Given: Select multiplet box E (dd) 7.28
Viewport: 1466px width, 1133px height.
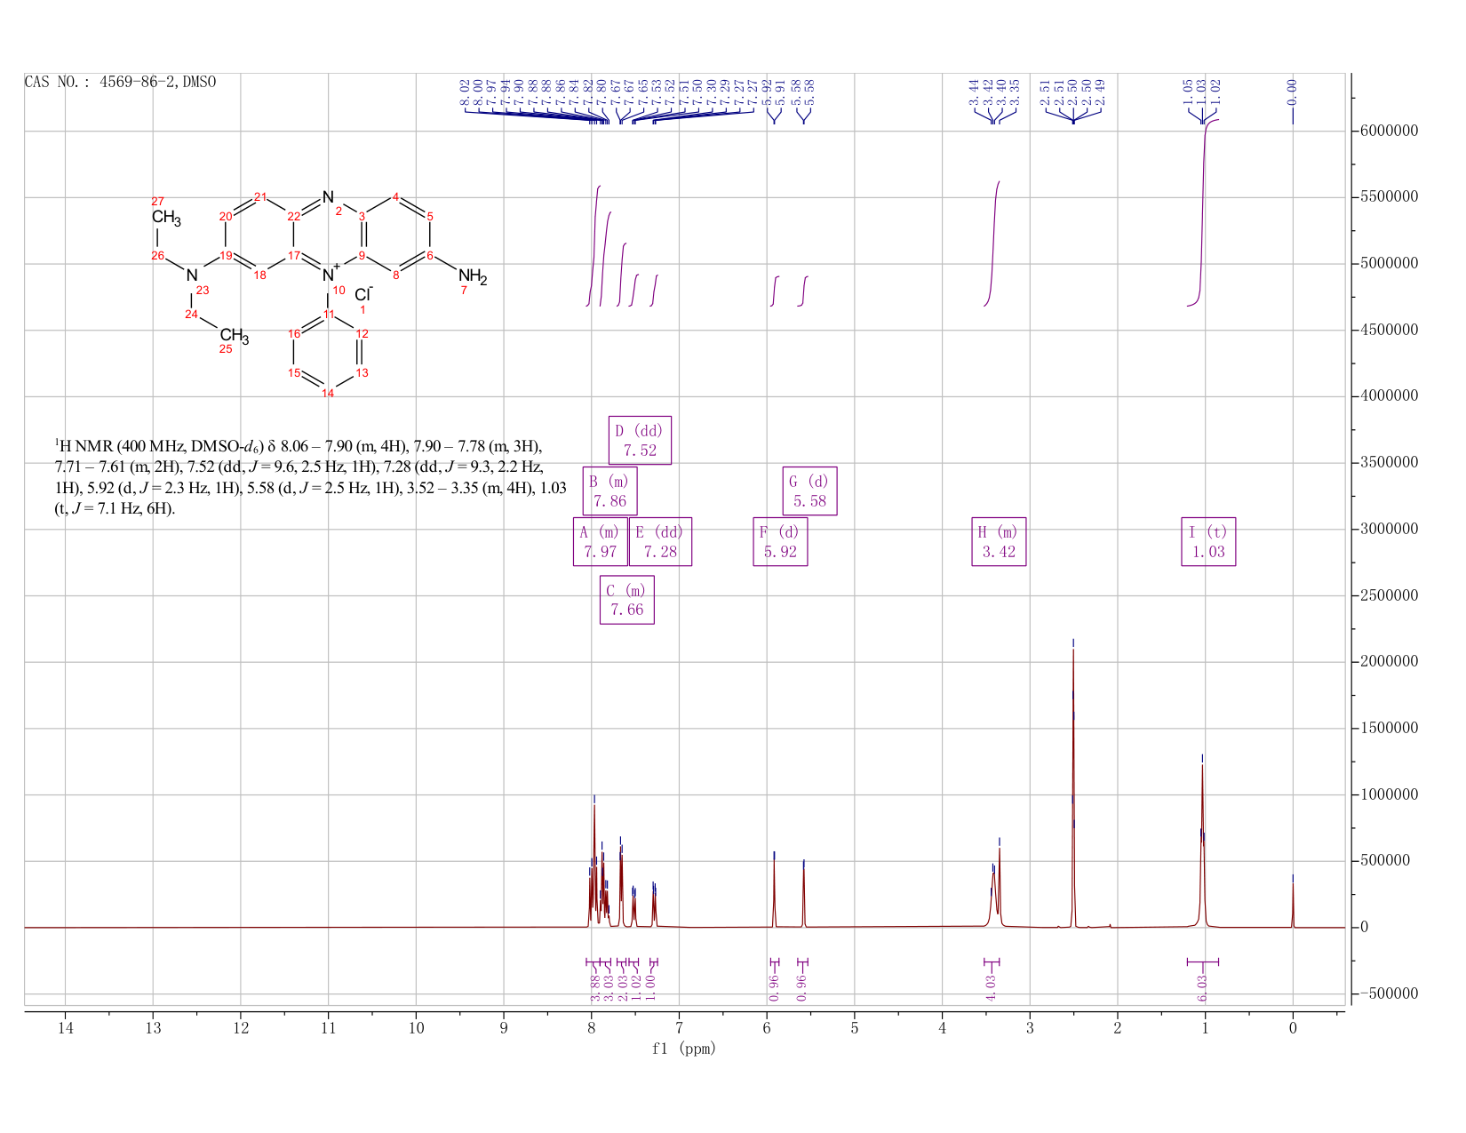Looking at the screenshot, I should click(x=660, y=541).
